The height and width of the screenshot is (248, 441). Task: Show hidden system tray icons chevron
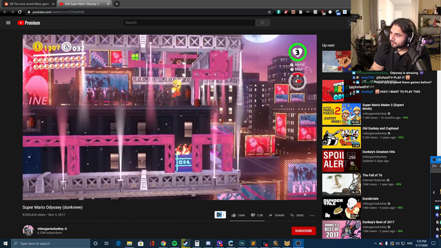pyautogui.click(x=375, y=243)
